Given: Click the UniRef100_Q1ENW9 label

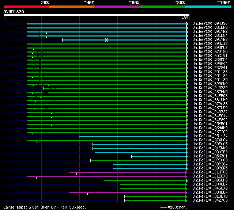Looking at the screenshot, I should [x=210, y=148].
